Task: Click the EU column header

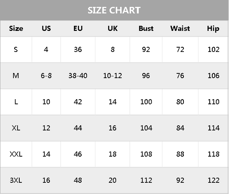Action: tap(78, 28)
